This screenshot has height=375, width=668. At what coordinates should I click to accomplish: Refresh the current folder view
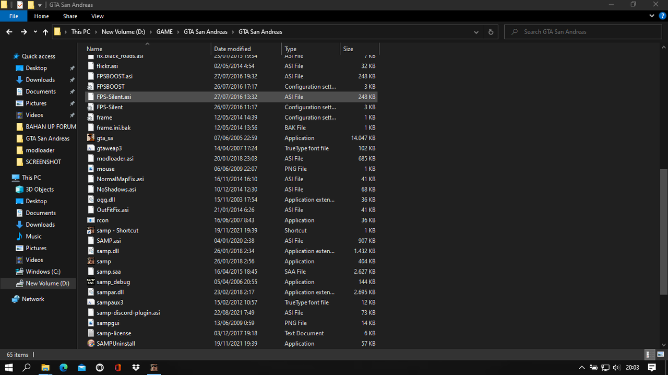click(x=491, y=32)
